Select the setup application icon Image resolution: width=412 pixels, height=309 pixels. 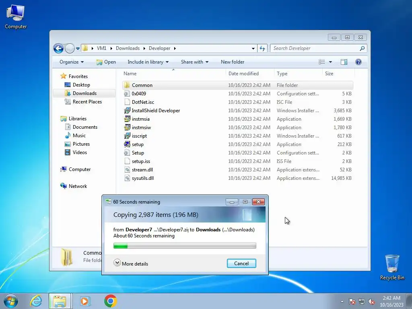pyautogui.click(x=127, y=144)
